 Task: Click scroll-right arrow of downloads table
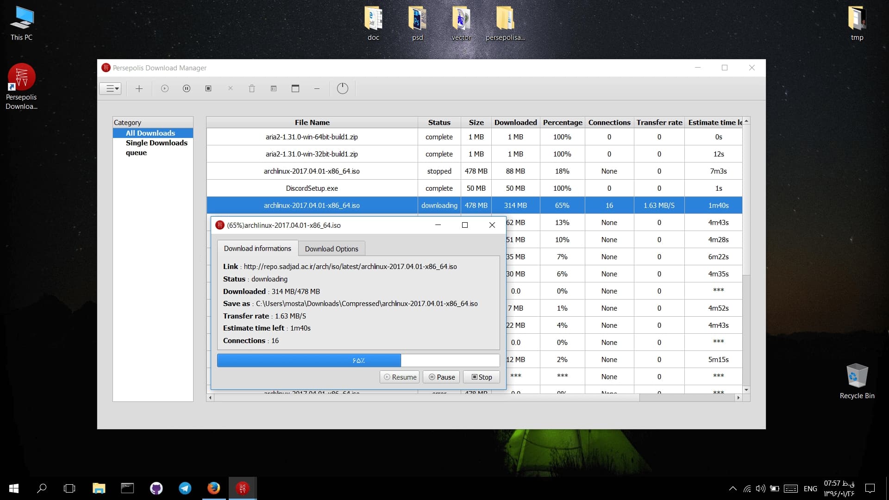point(739,398)
